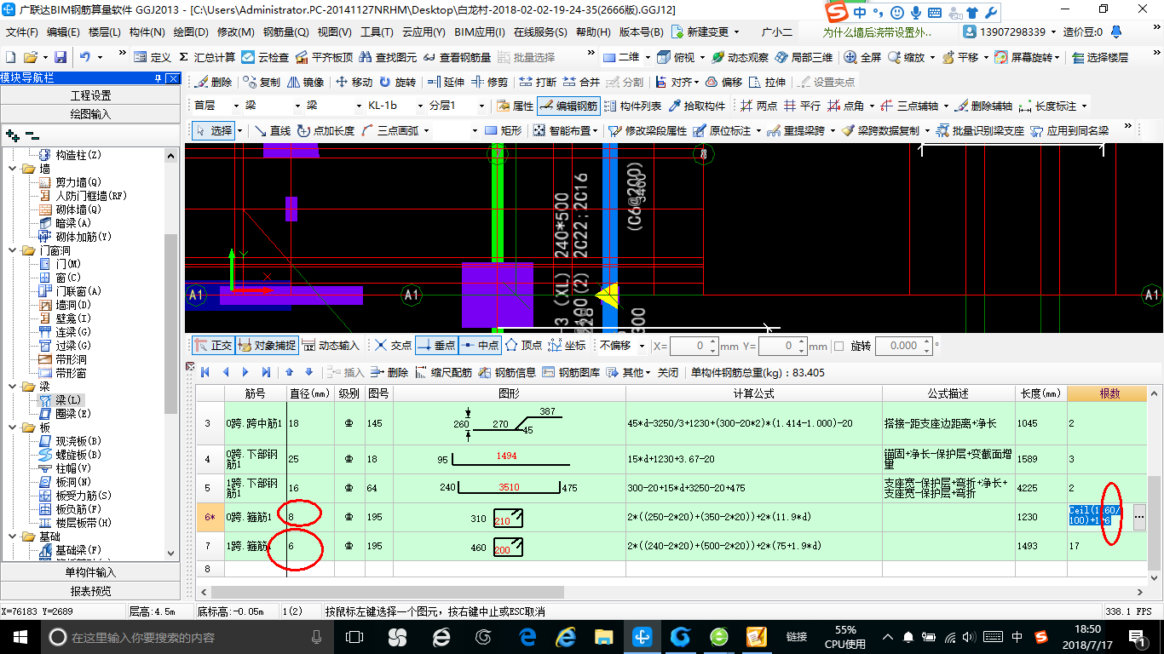1164x654 pixels.
Task: Open 查找图元 find element
Action: click(389, 57)
